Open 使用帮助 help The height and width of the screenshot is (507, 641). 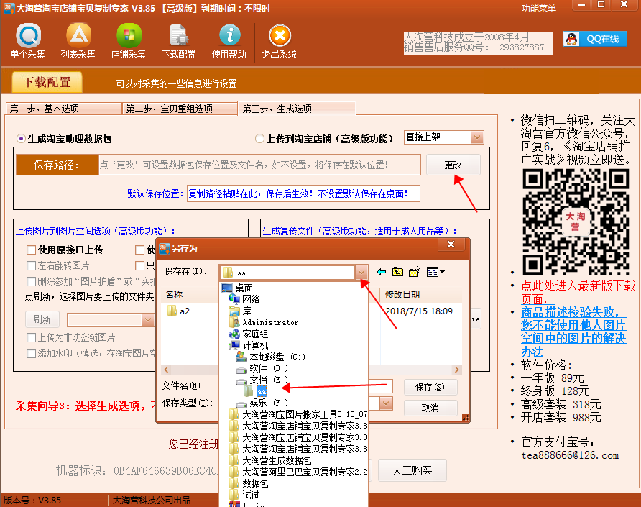229,41
